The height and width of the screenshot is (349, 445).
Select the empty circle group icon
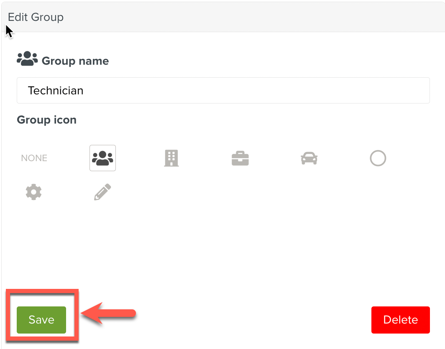coord(378,158)
